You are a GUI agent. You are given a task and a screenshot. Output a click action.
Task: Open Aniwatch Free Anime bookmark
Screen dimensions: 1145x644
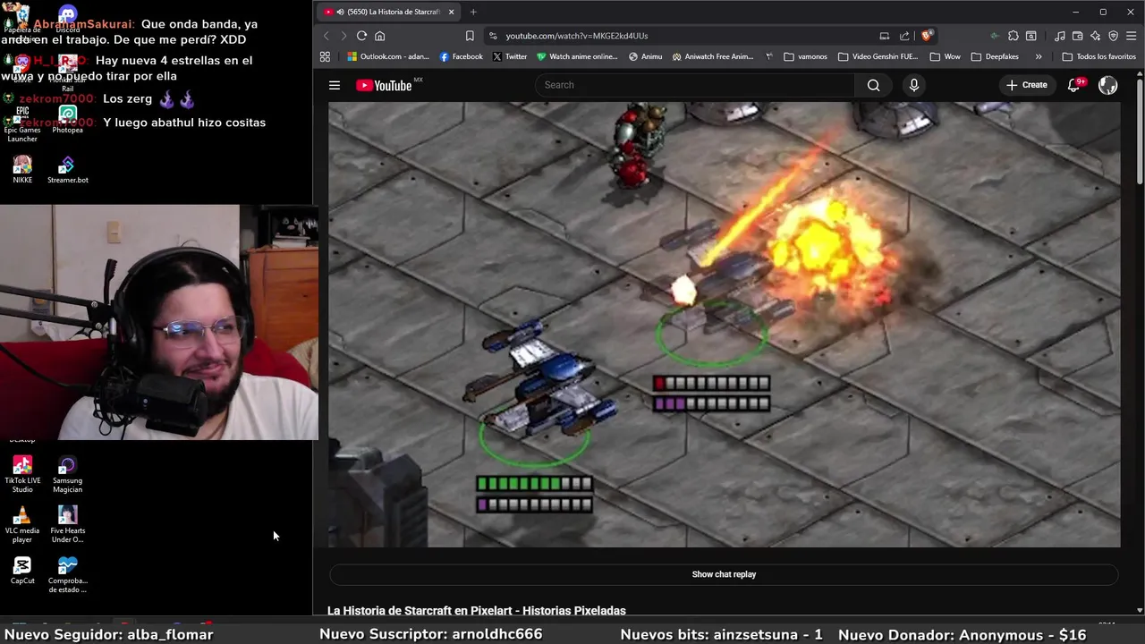pos(712,56)
